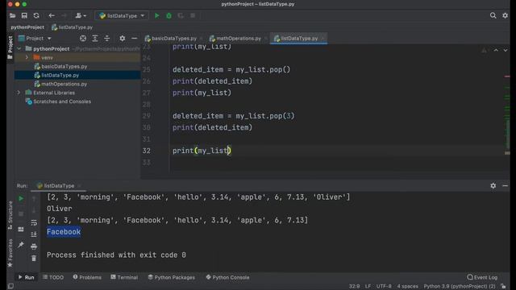Viewport: 516px width, 290px height.
Task: Click line 32 print(my_list) code
Action: coord(202,151)
